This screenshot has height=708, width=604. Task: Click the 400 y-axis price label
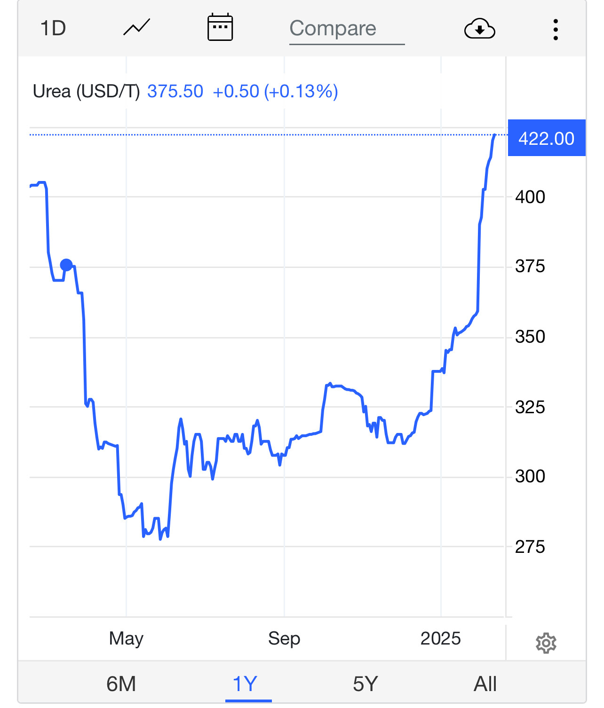coord(530,197)
